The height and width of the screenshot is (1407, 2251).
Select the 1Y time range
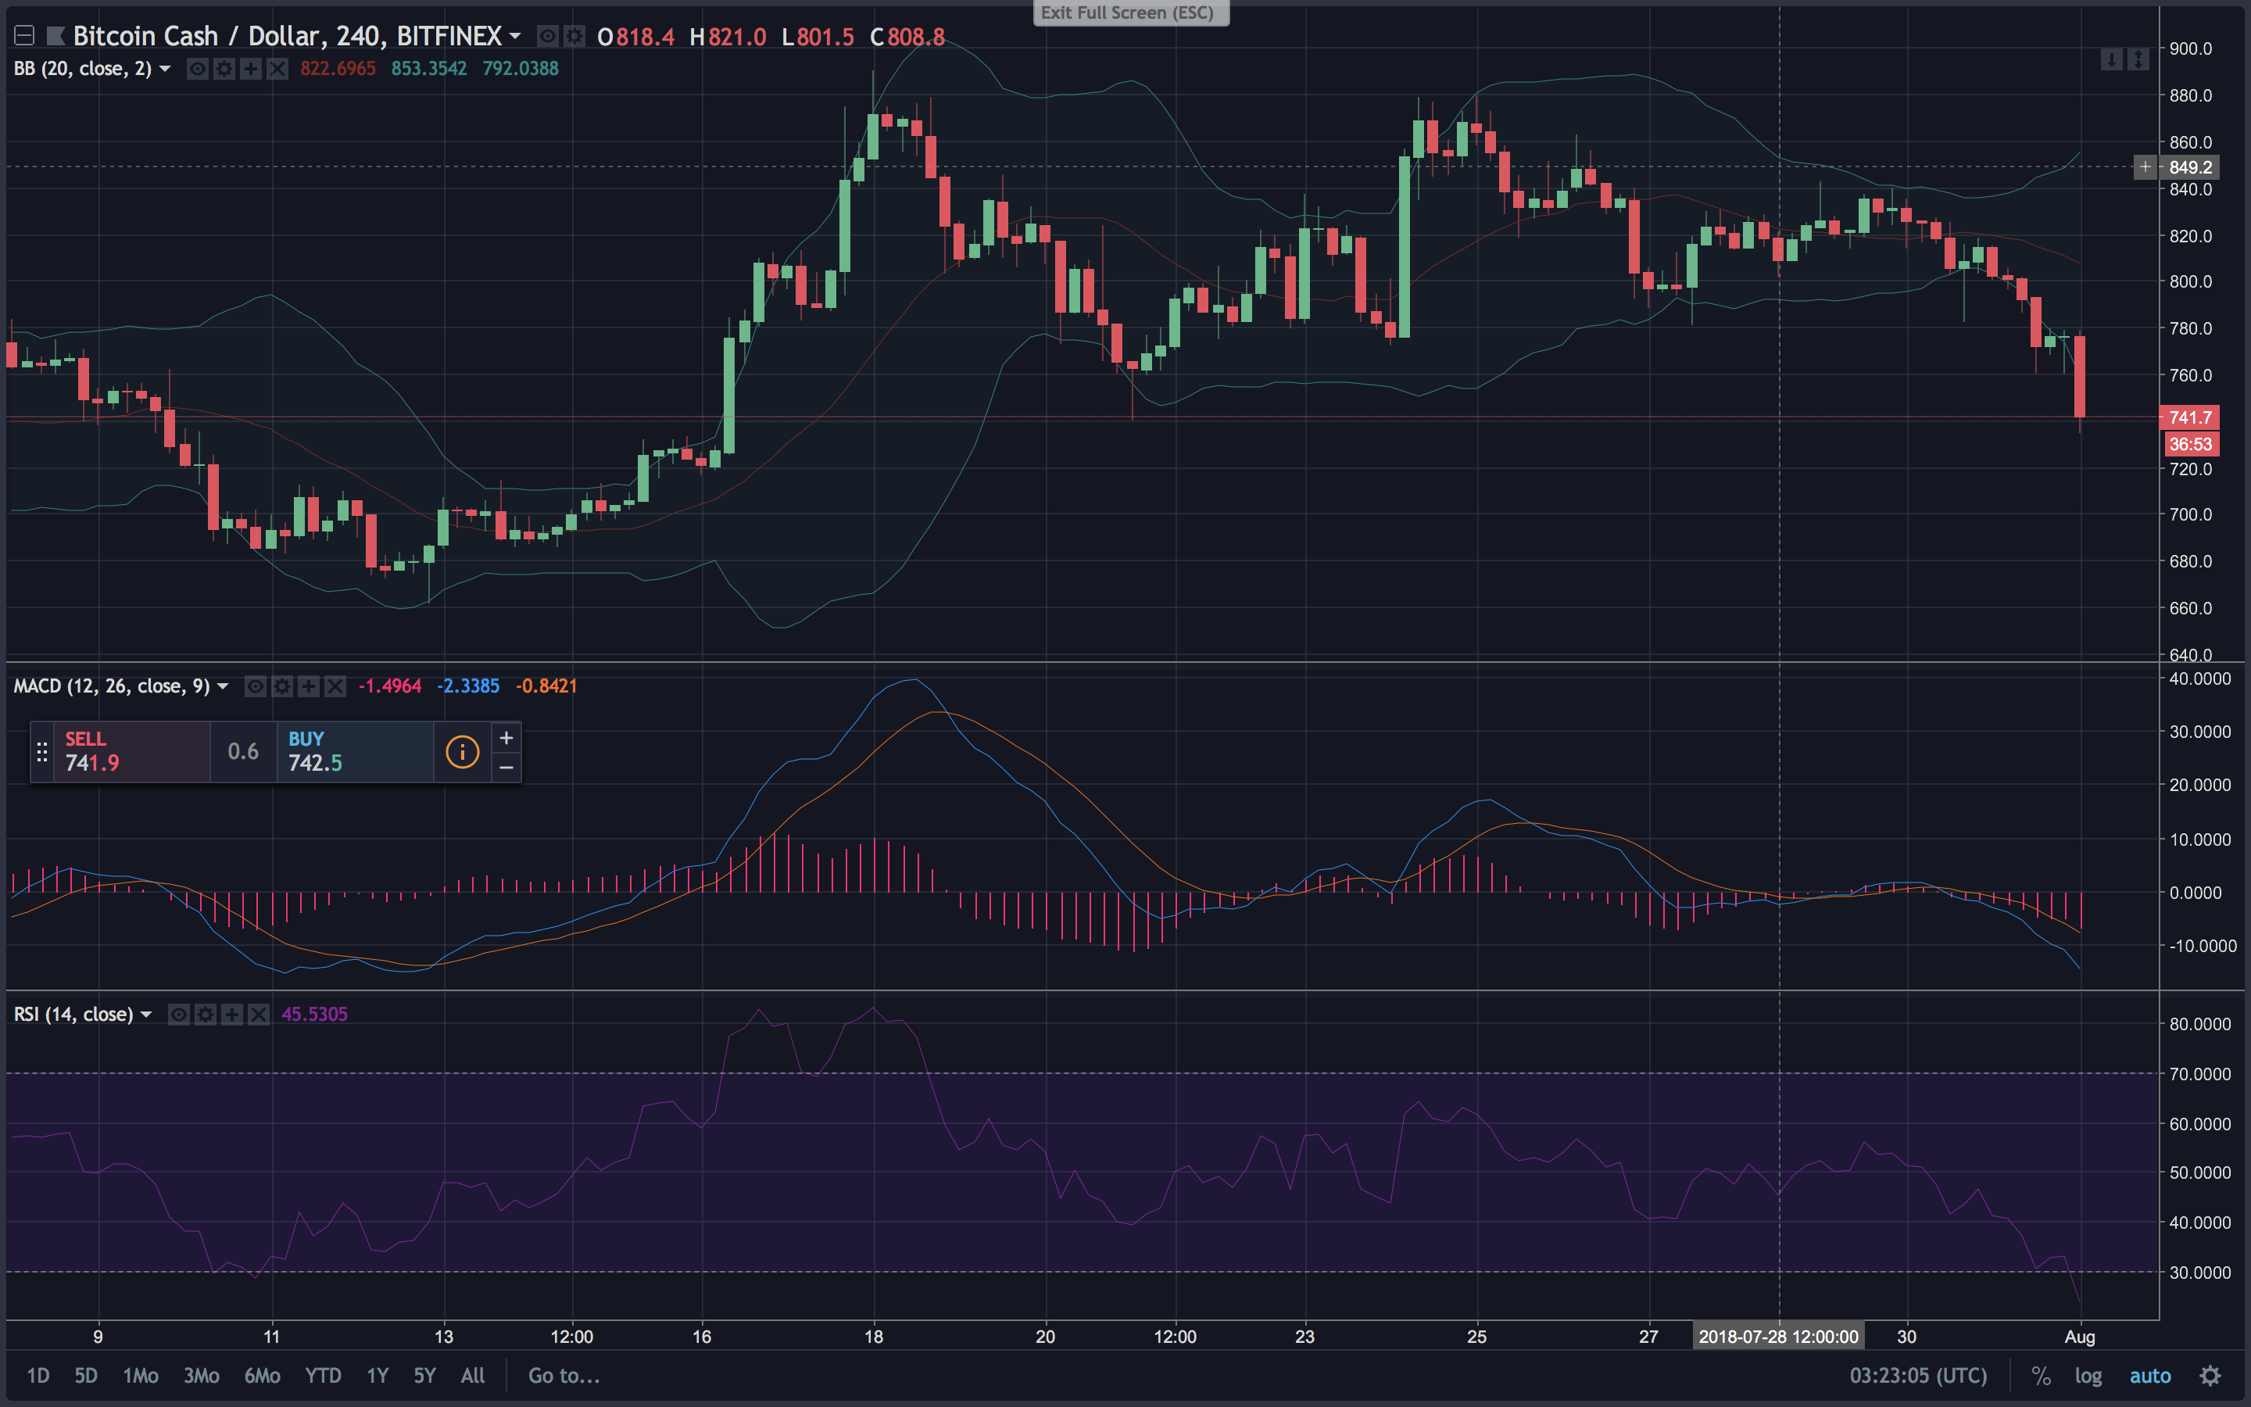377,1377
